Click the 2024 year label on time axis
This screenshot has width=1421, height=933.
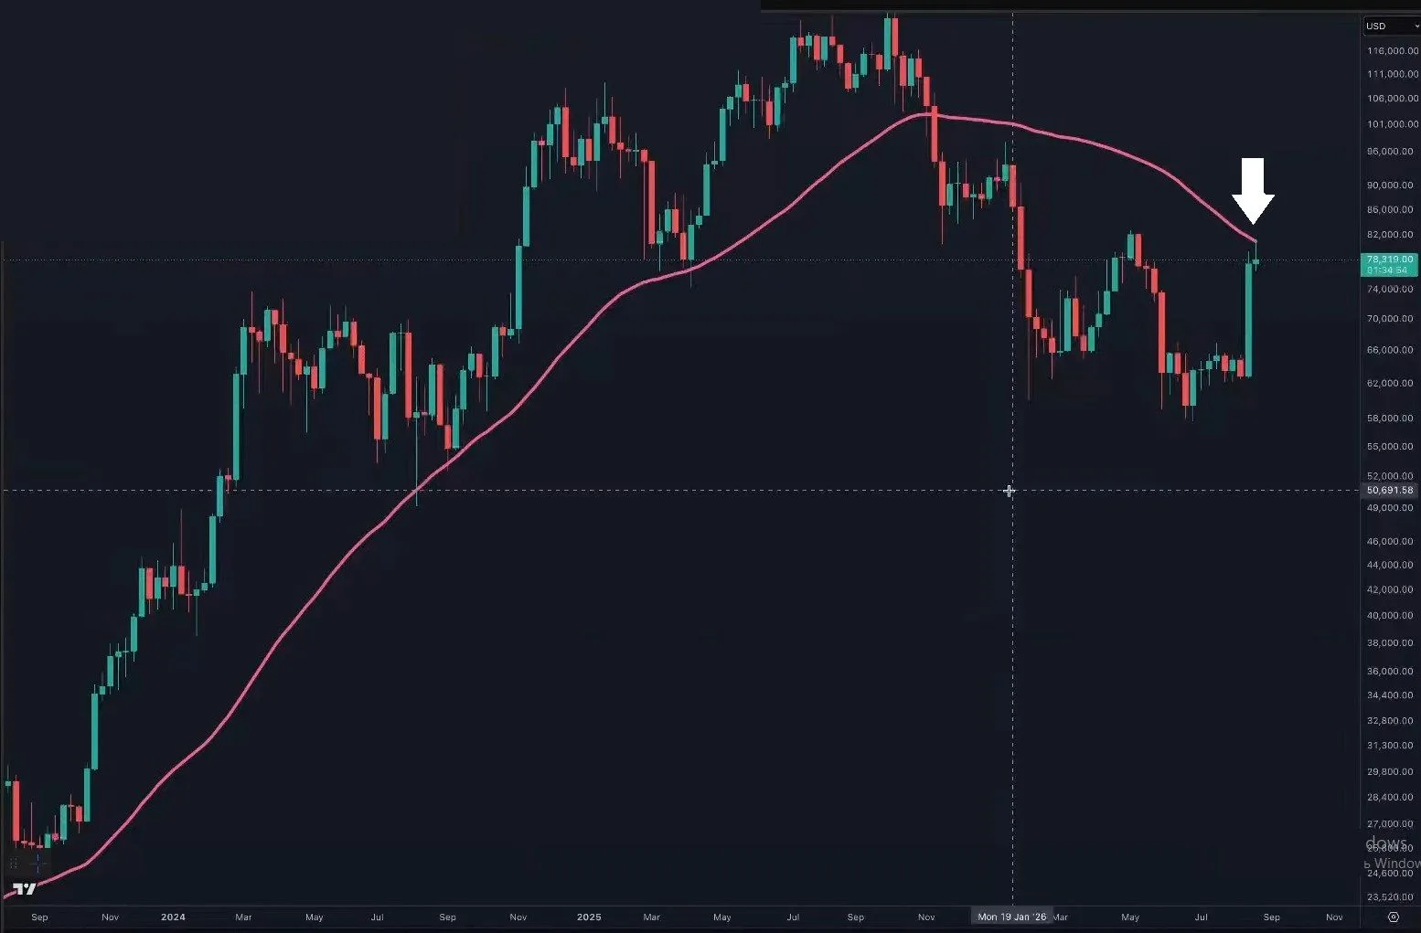(x=173, y=917)
